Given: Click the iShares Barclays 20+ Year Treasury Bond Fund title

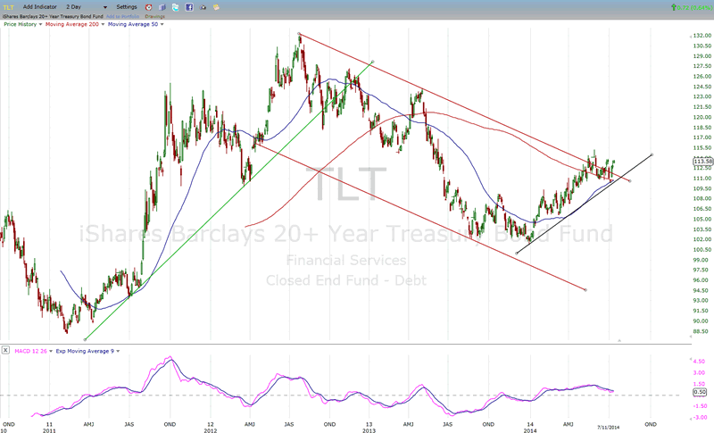Looking at the screenshot, I should click(53, 16).
